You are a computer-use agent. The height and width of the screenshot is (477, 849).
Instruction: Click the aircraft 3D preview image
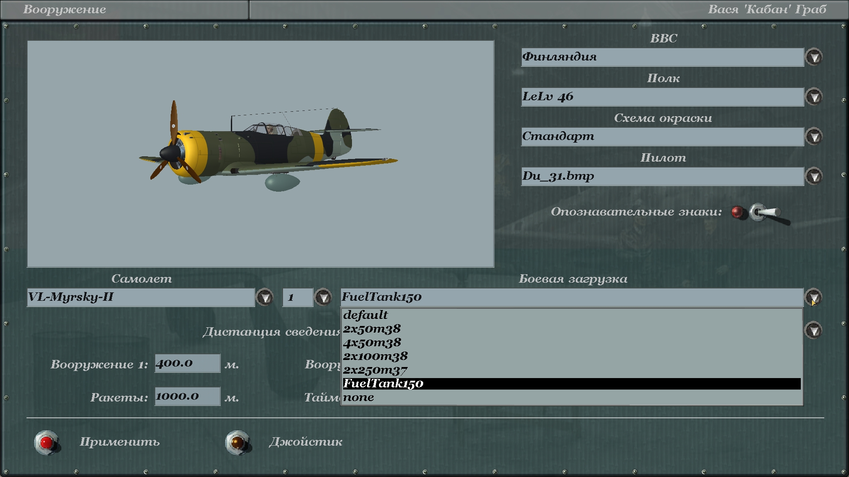(x=260, y=154)
